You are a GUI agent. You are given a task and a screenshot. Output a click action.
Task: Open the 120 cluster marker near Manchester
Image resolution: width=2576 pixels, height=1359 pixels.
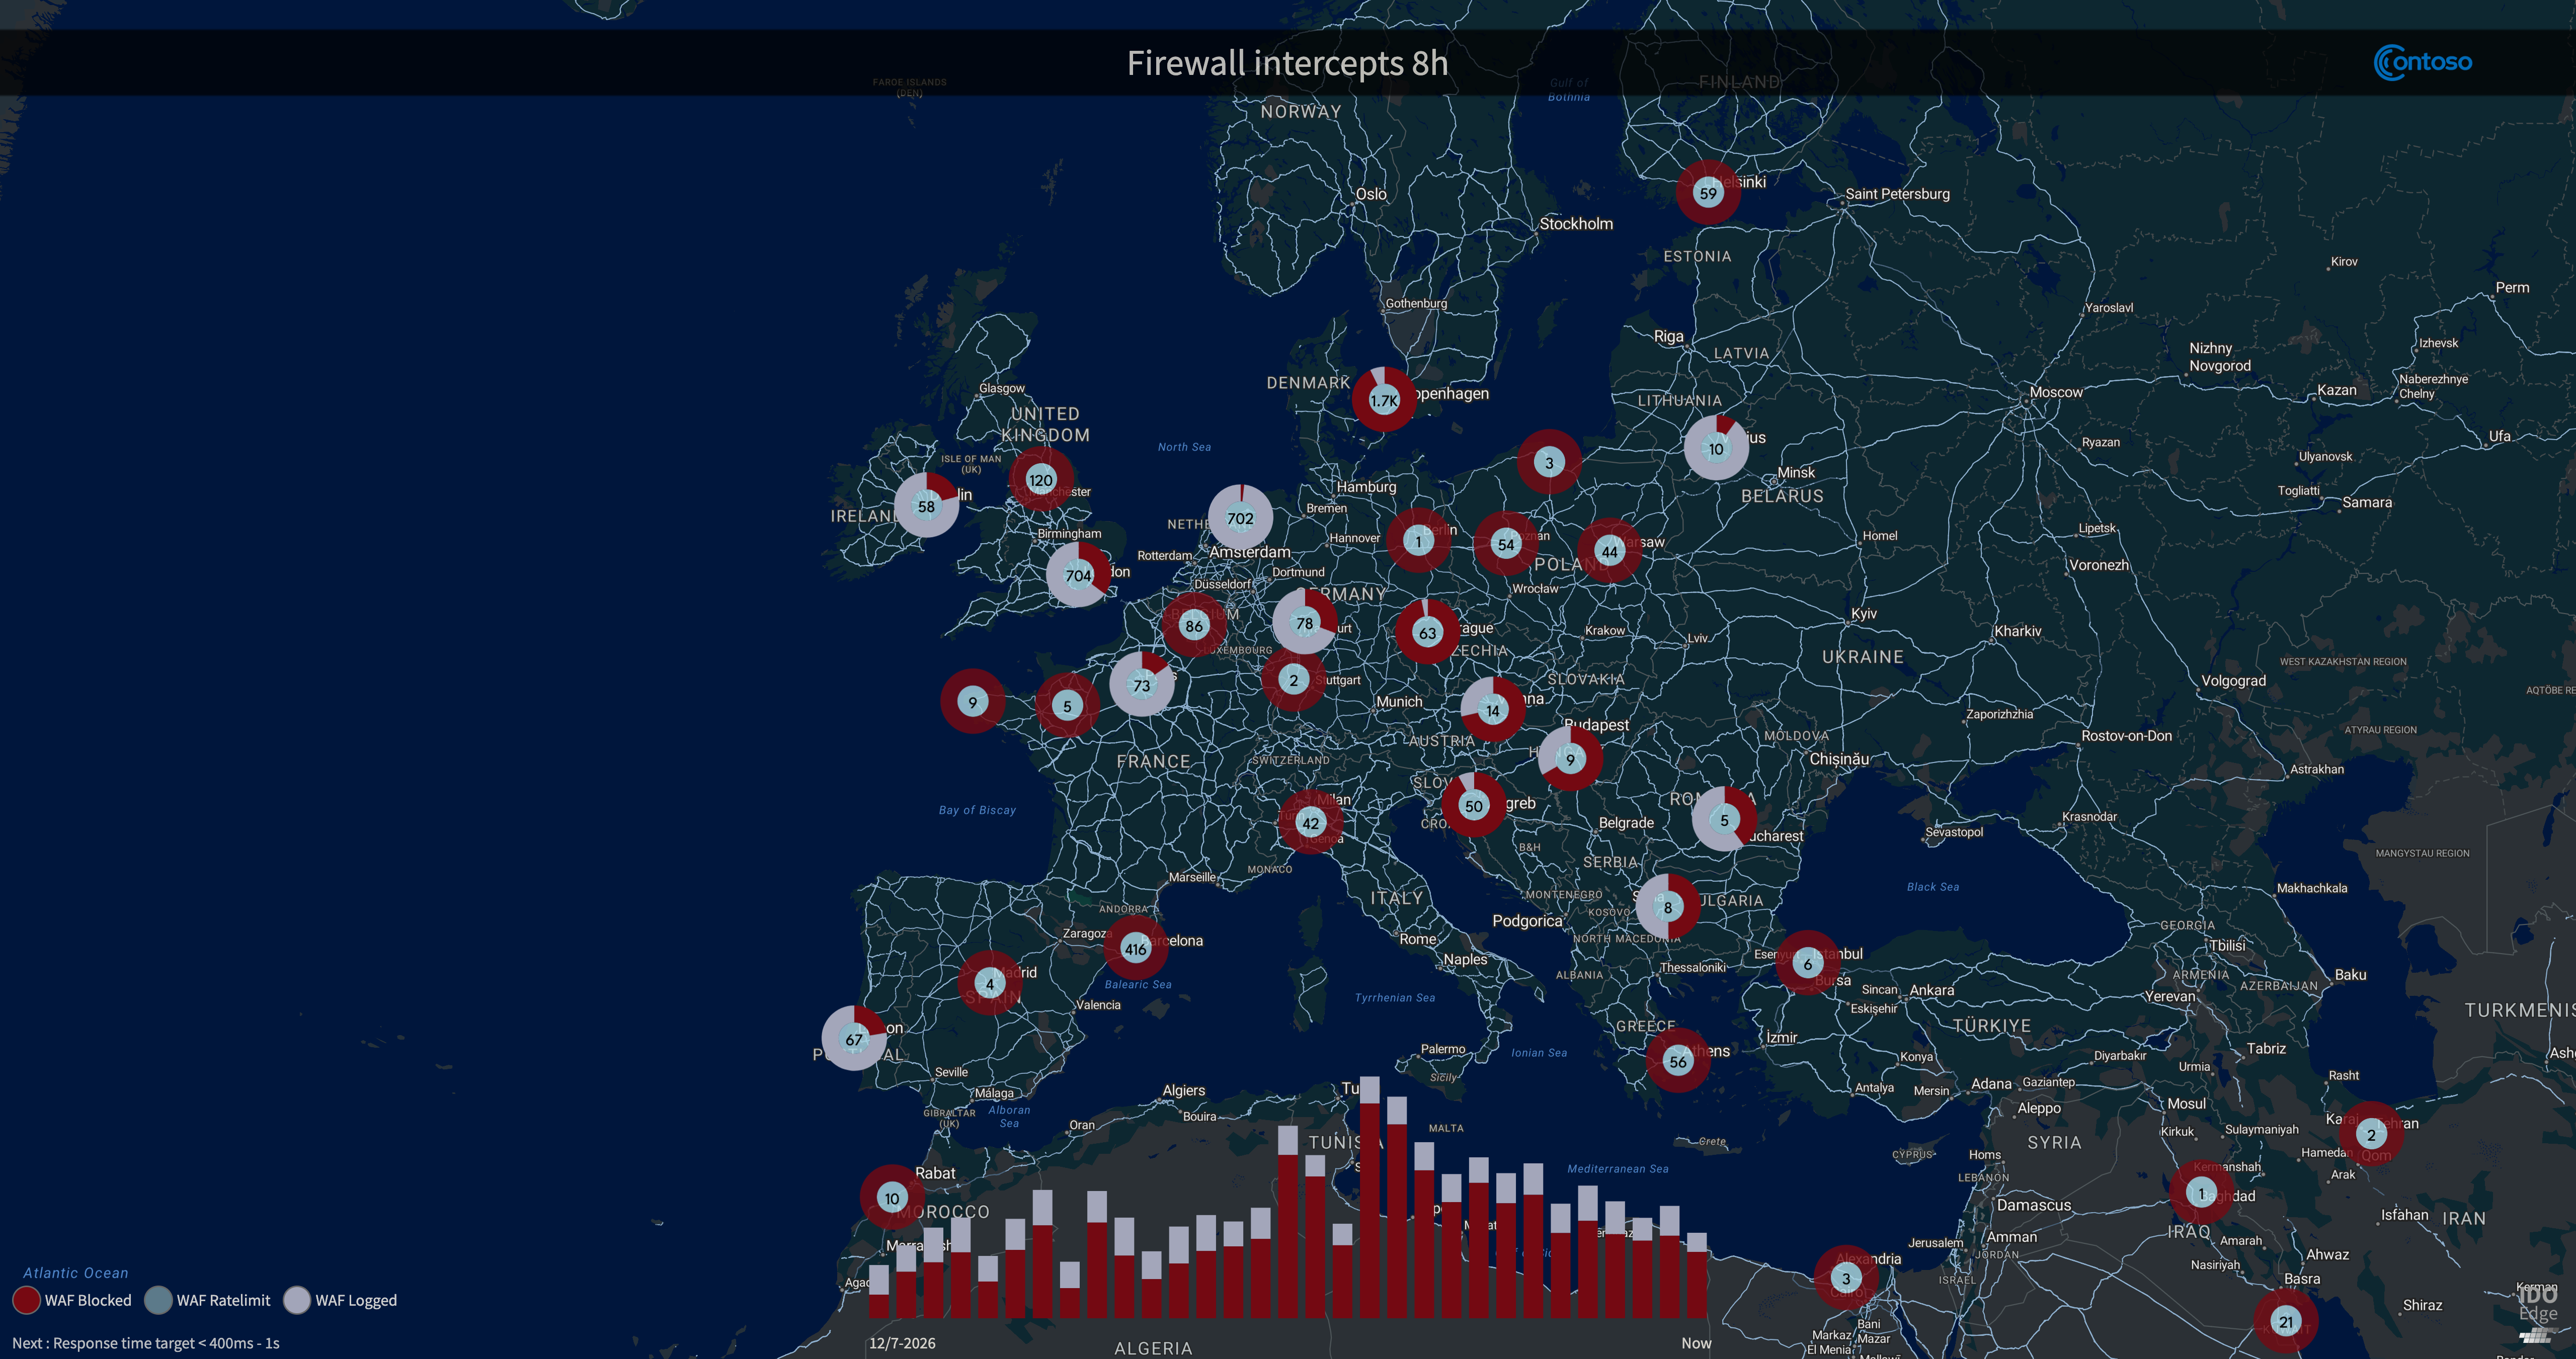click(x=1041, y=480)
